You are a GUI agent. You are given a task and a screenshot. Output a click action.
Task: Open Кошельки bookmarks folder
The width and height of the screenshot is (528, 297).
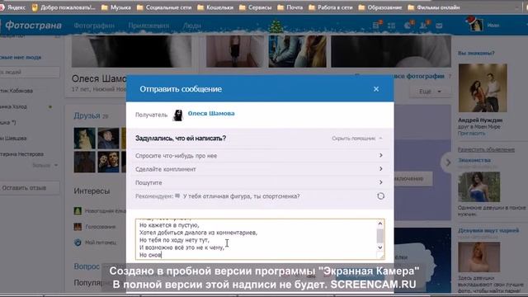point(215,7)
